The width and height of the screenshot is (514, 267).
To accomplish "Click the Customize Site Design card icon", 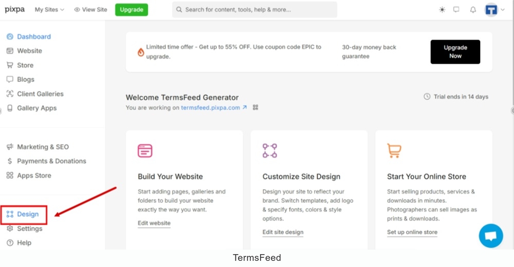I will [270, 150].
